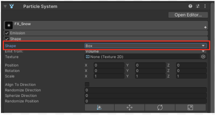This screenshot has height=115, width=215.
Task: Select the shape move tool
Action: pos(129,108)
